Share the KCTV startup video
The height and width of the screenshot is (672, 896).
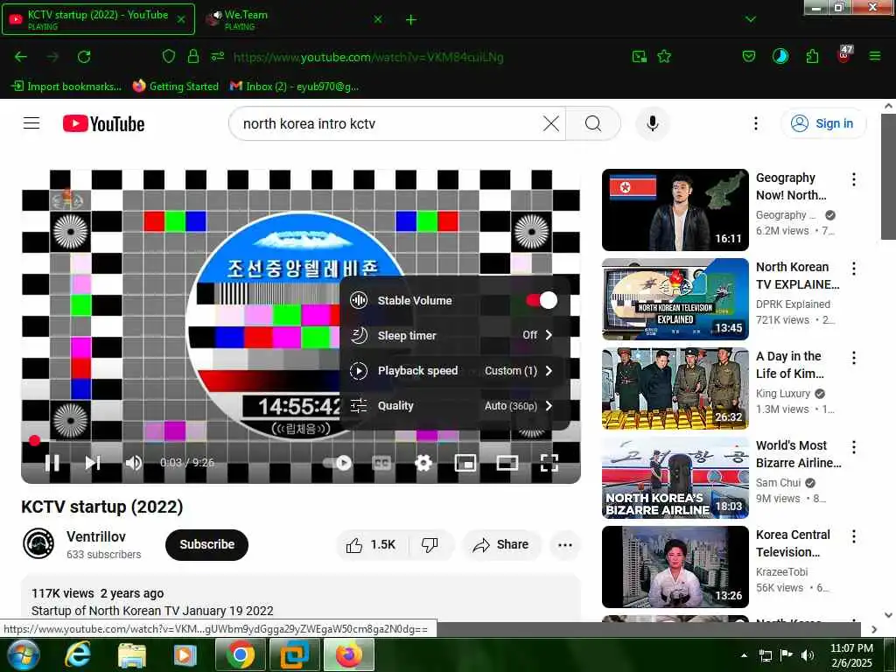(x=501, y=544)
